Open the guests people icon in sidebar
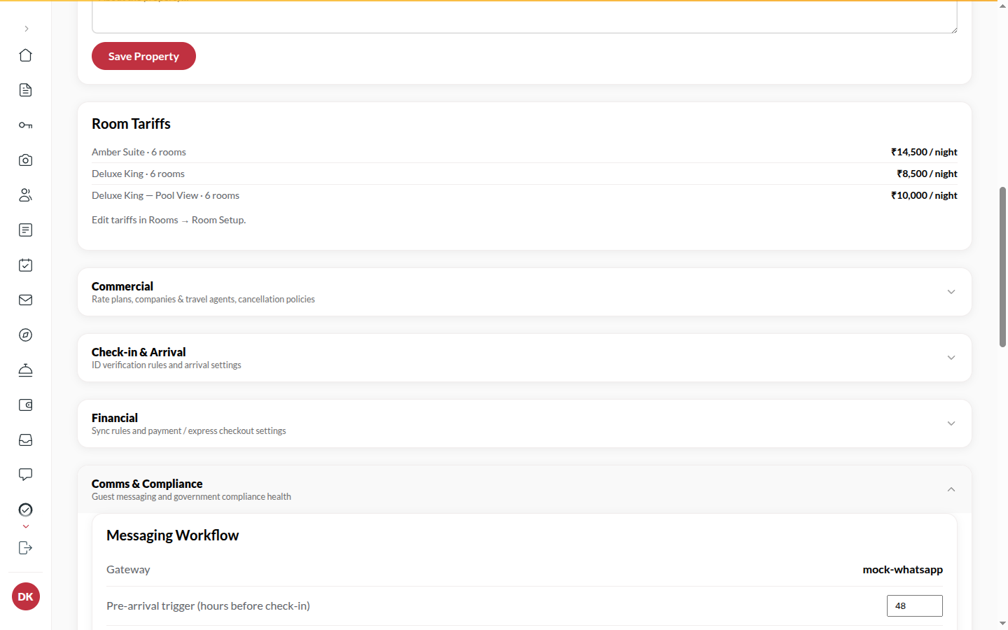1008x630 pixels. 26,195
